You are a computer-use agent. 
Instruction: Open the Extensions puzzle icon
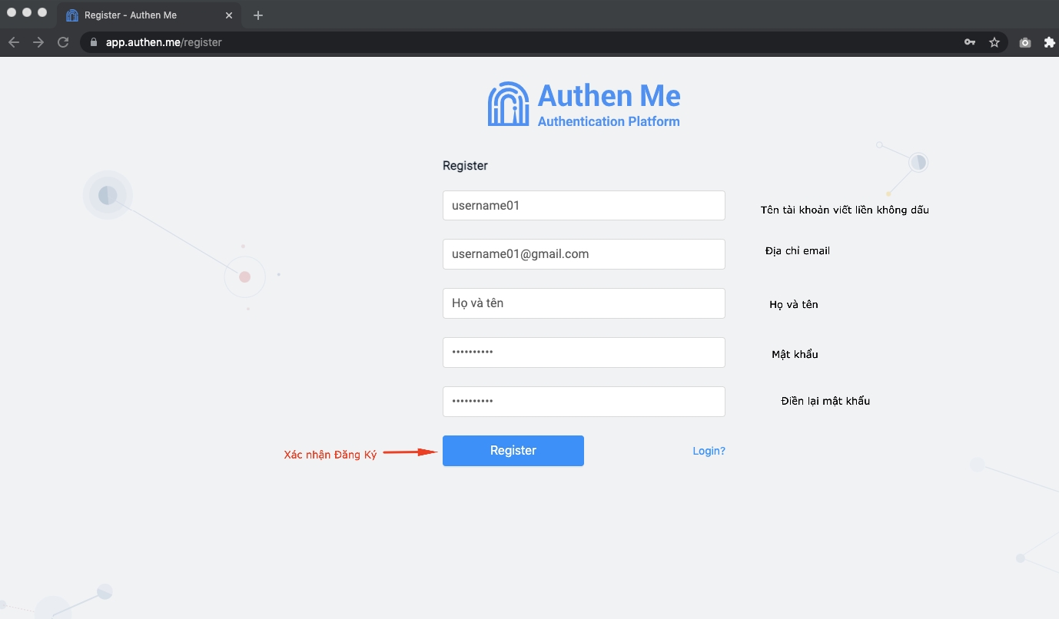tap(1049, 42)
